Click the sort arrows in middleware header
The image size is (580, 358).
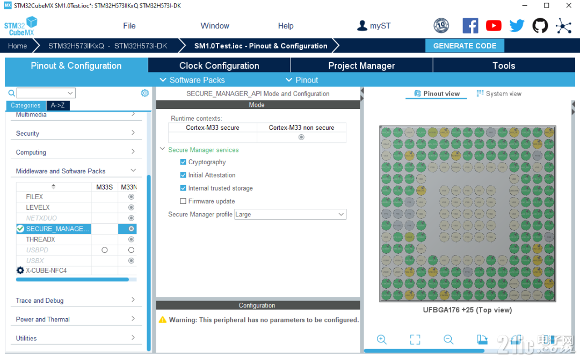(x=53, y=186)
